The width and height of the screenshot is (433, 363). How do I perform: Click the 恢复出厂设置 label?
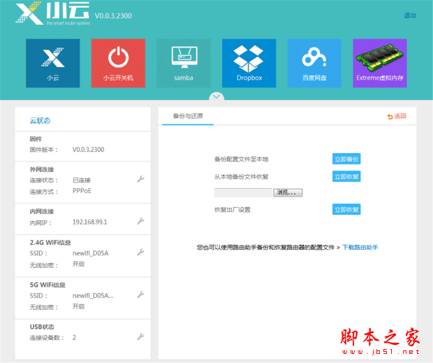click(x=233, y=210)
